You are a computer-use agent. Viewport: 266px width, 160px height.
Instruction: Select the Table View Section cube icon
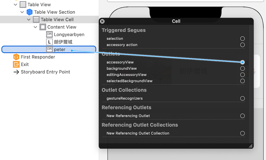pyautogui.click(x=30, y=12)
